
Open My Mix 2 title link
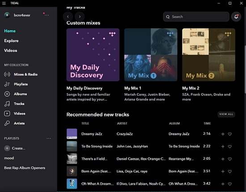191,88
